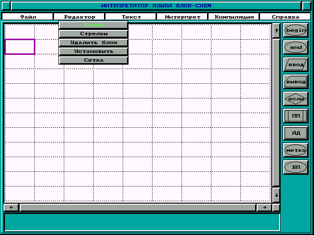Open the Файл menu

point(28,17)
